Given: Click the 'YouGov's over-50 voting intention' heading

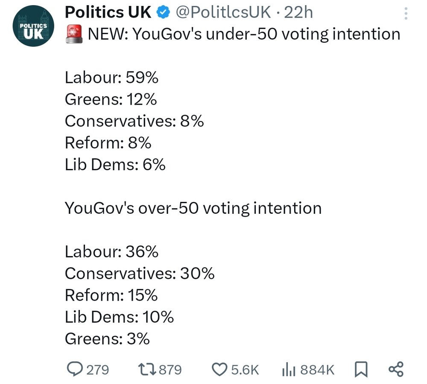Looking at the screenshot, I should (193, 208).
